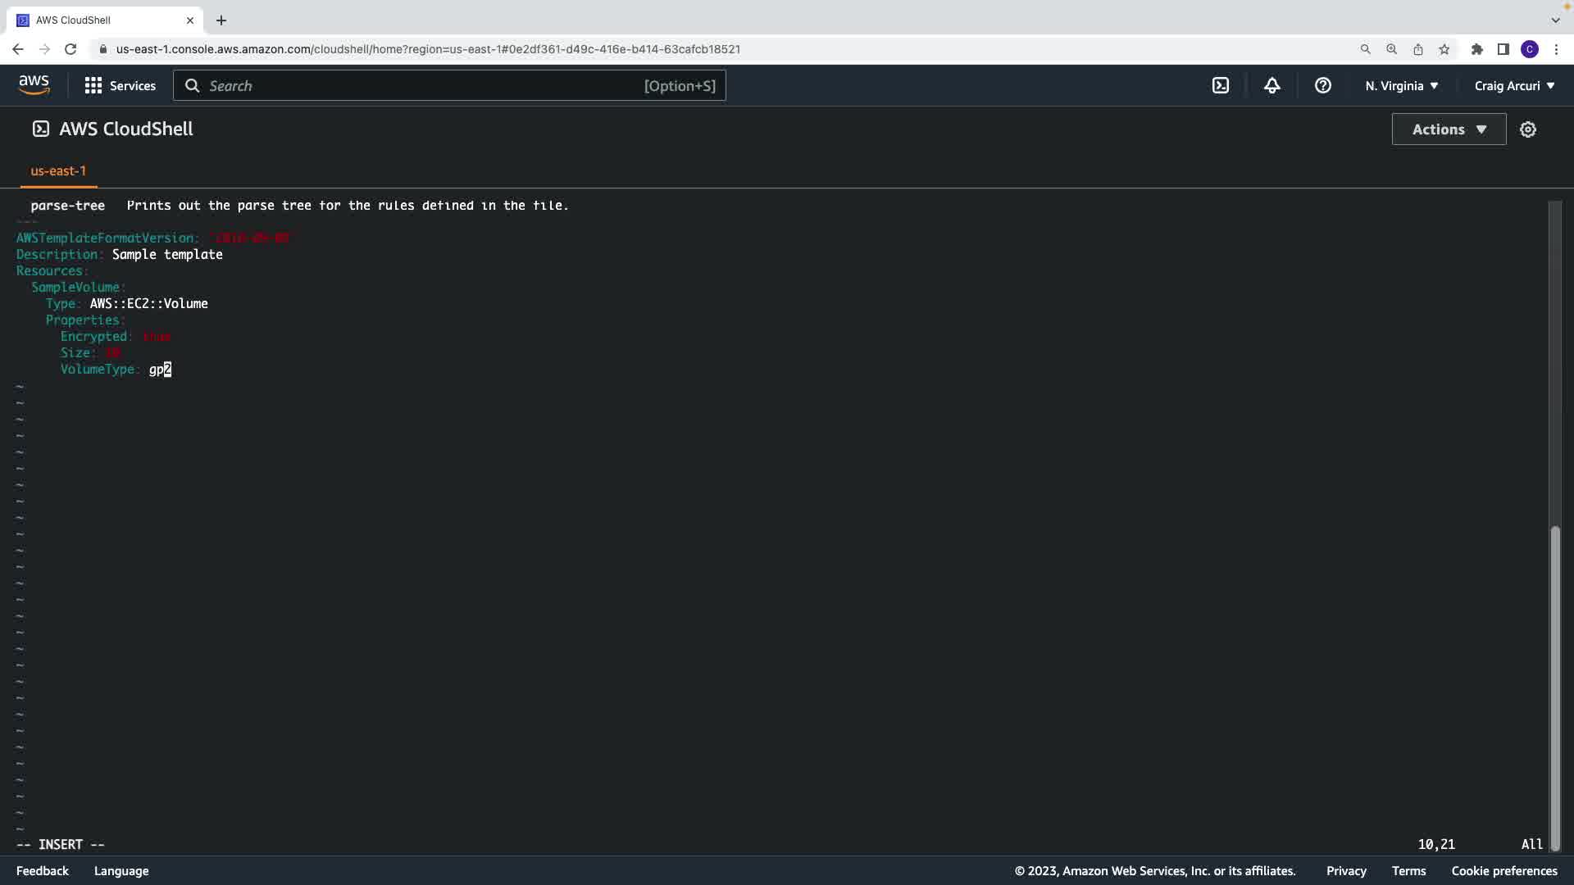
Task: Bookmark this page with the star icon
Action: coord(1444,49)
